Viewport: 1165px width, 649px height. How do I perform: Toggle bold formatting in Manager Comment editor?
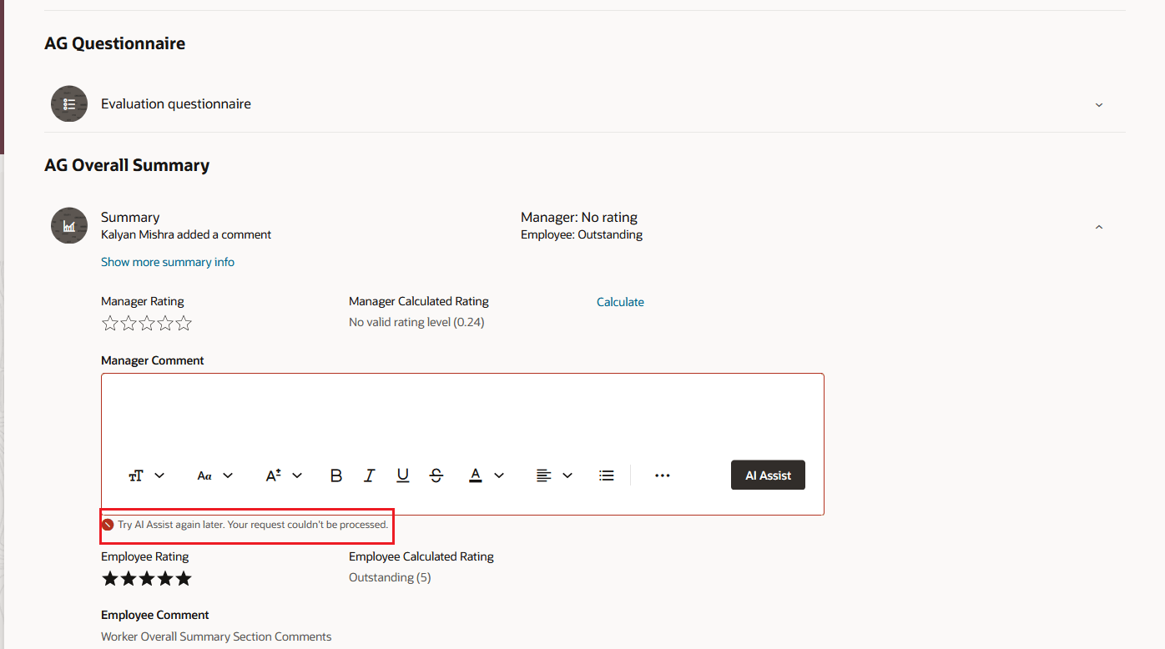(x=335, y=475)
